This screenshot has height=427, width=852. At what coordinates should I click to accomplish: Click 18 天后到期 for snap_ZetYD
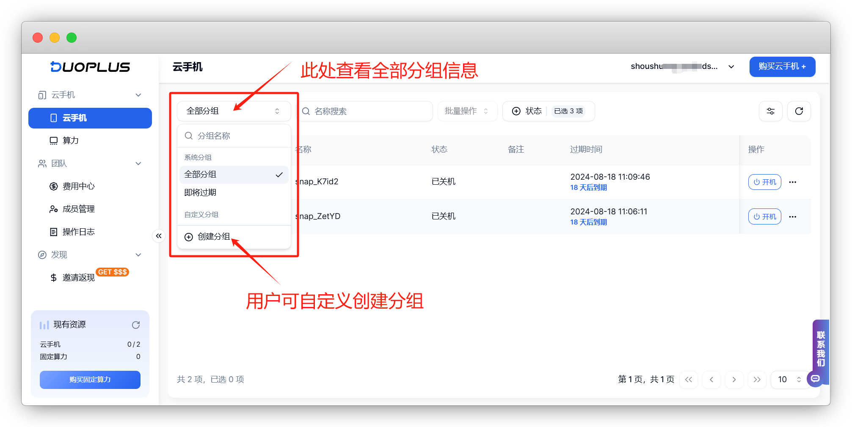pos(588,222)
